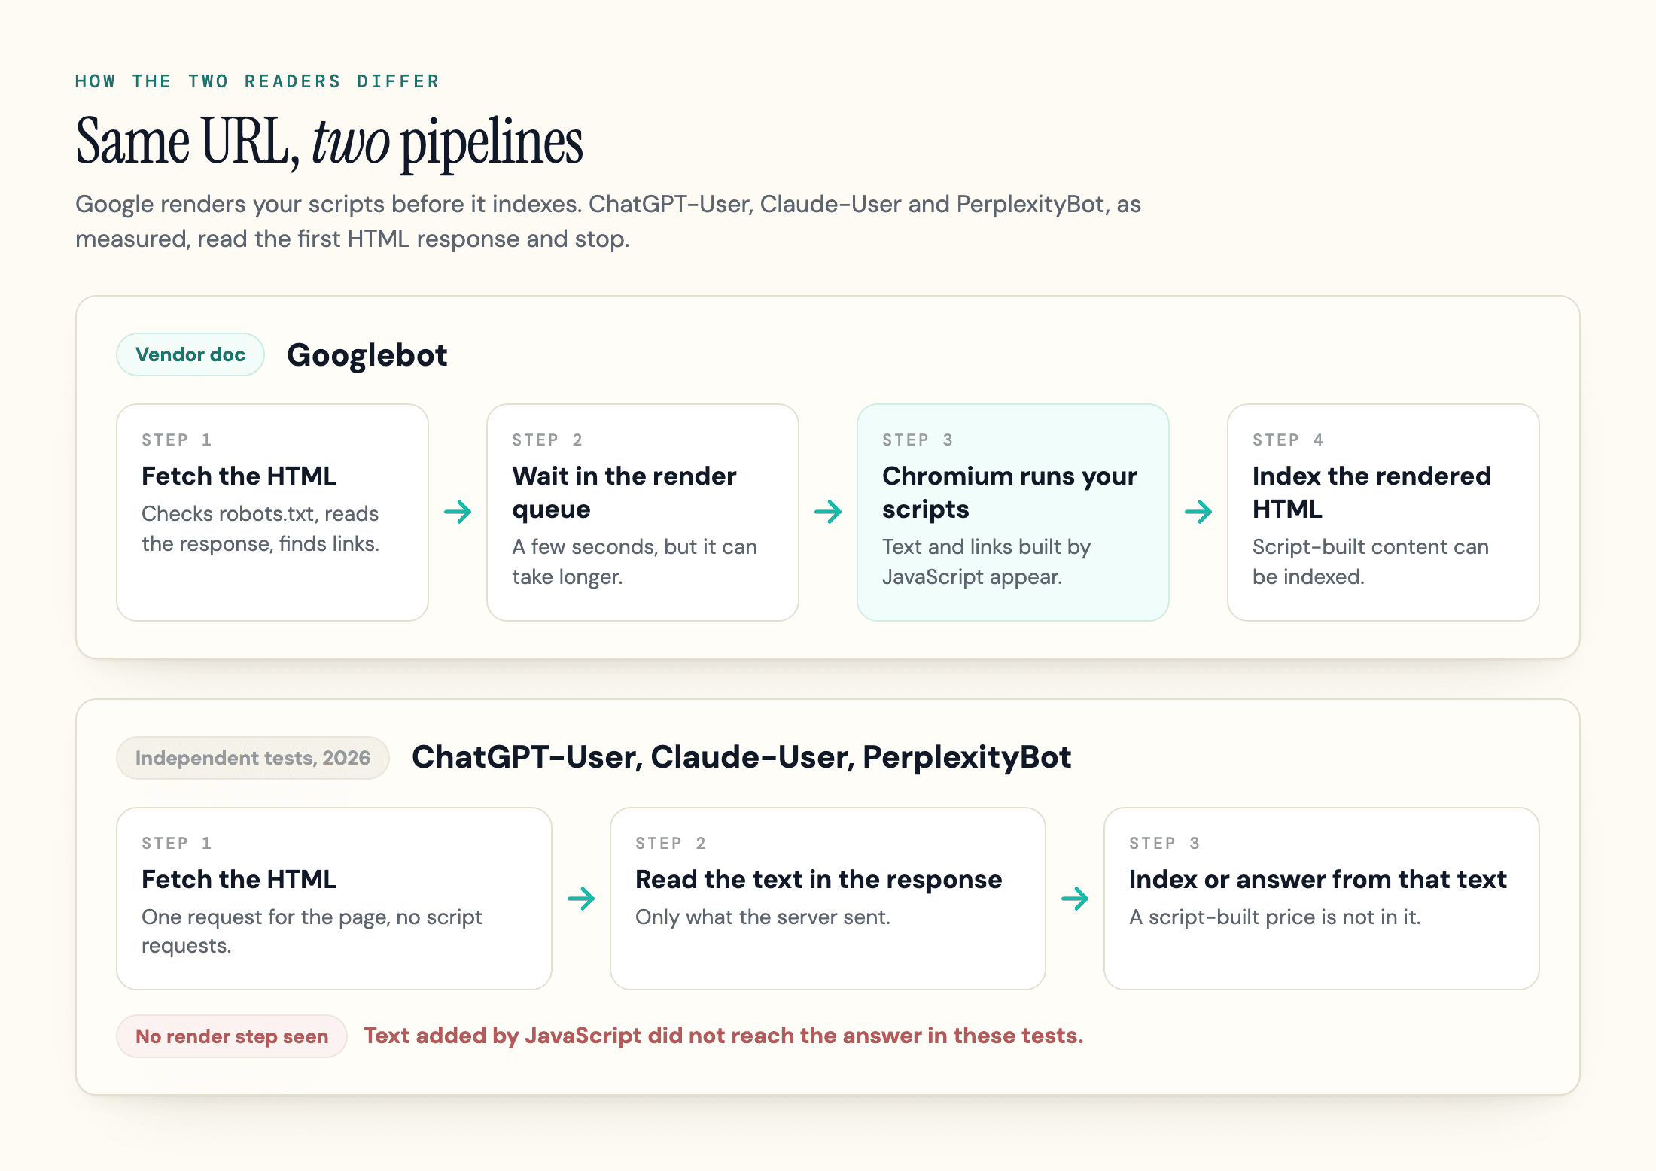Click the arrow after 'Chromium runs your scripts'
Viewport: 1656px width, 1171px height.
pos(1198,513)
